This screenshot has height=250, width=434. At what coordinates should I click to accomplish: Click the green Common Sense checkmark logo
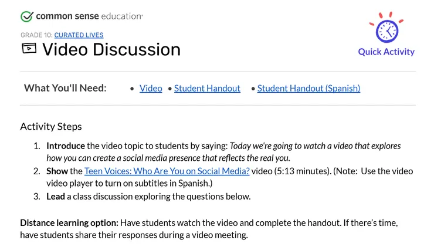26,16
